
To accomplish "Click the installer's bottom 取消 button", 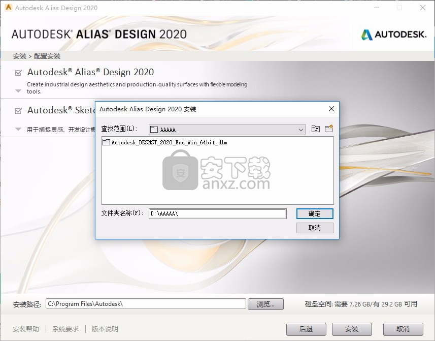I will click(x=403, y=329).
